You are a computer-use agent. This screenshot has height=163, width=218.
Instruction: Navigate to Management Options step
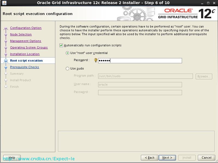[26, 41]
